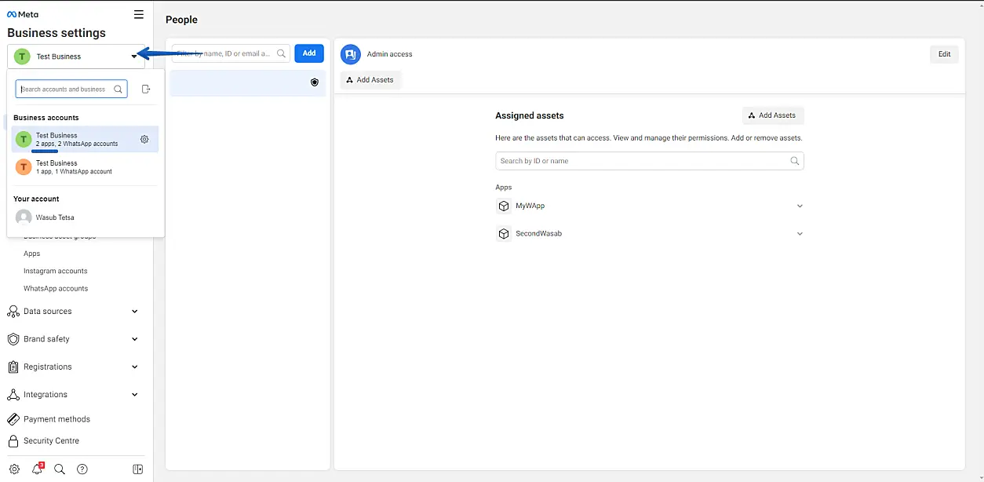
Task: Click the notifications bell icon
Action: (37, 469)
